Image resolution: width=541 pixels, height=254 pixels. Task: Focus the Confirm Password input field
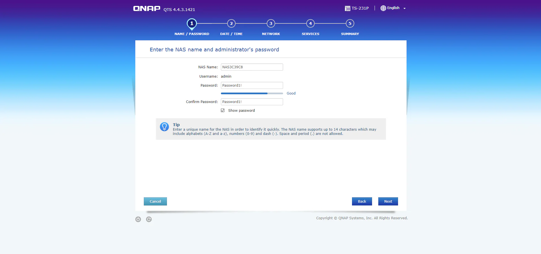click(x=252, y=102)
